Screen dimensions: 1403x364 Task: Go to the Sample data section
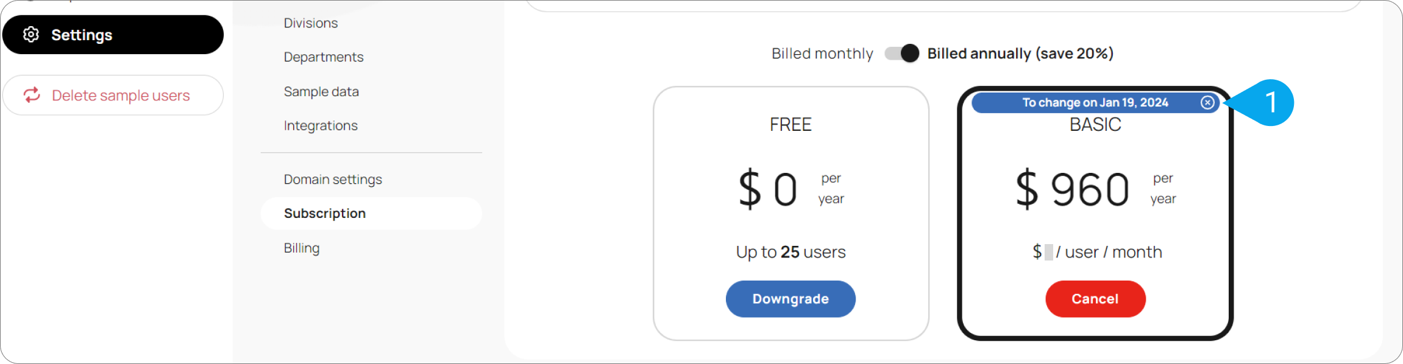click(x=321, y=92)
